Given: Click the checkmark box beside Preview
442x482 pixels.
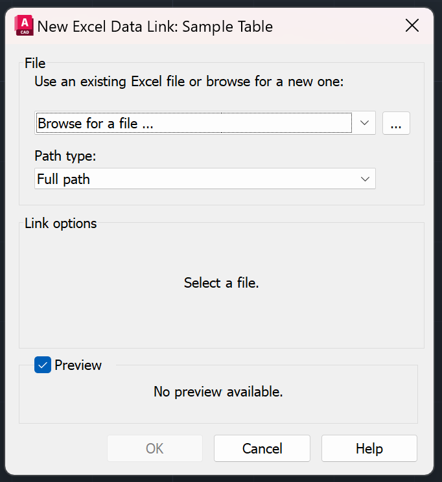Looking at the screenshot, I should tap(43, 365).
